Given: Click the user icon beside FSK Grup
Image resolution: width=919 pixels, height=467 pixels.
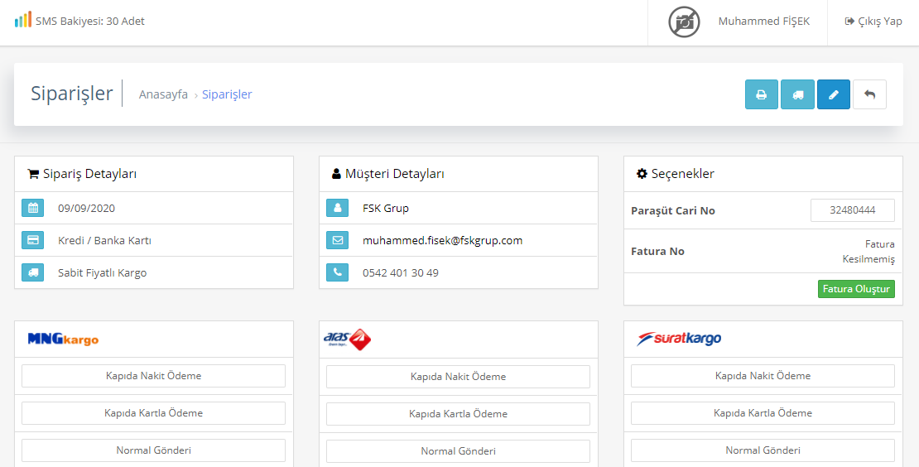Looking at the screenshot, I should (338, 208).
